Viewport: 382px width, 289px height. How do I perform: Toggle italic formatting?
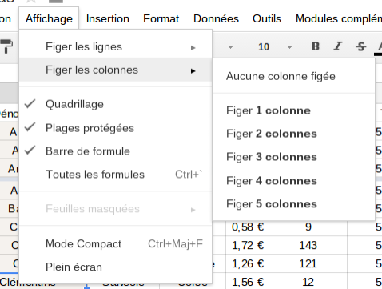338,46
